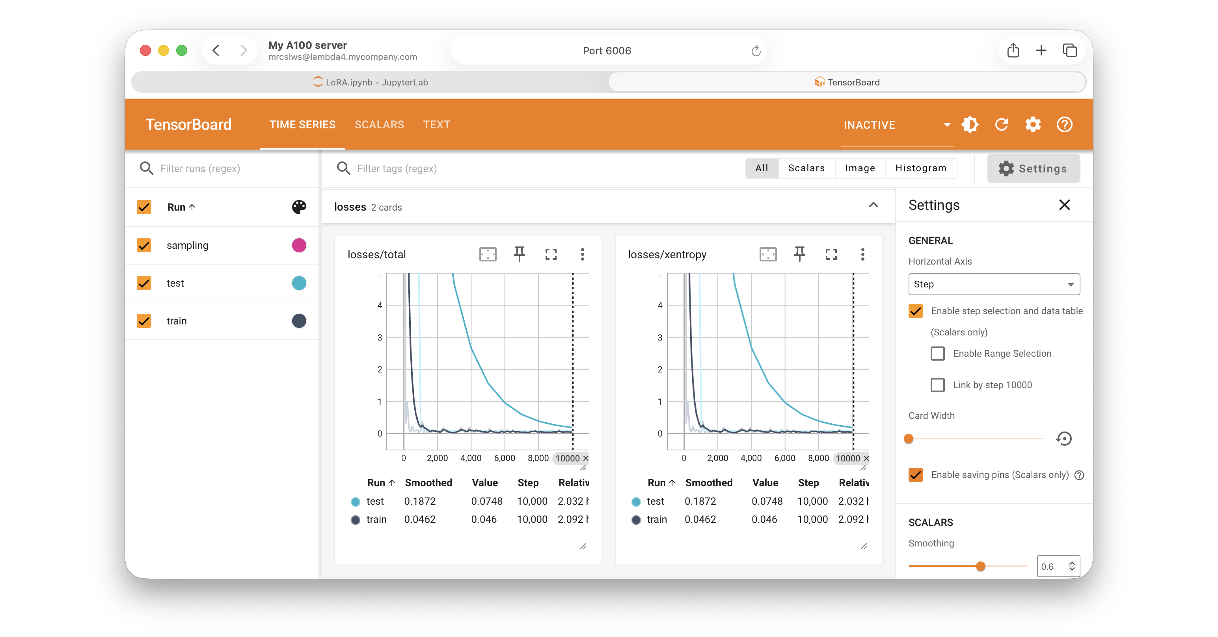Open losses/xentropy card overflow menu
Screen dimensions: 1218x637
pyautogui.click(x=862, y=254)
